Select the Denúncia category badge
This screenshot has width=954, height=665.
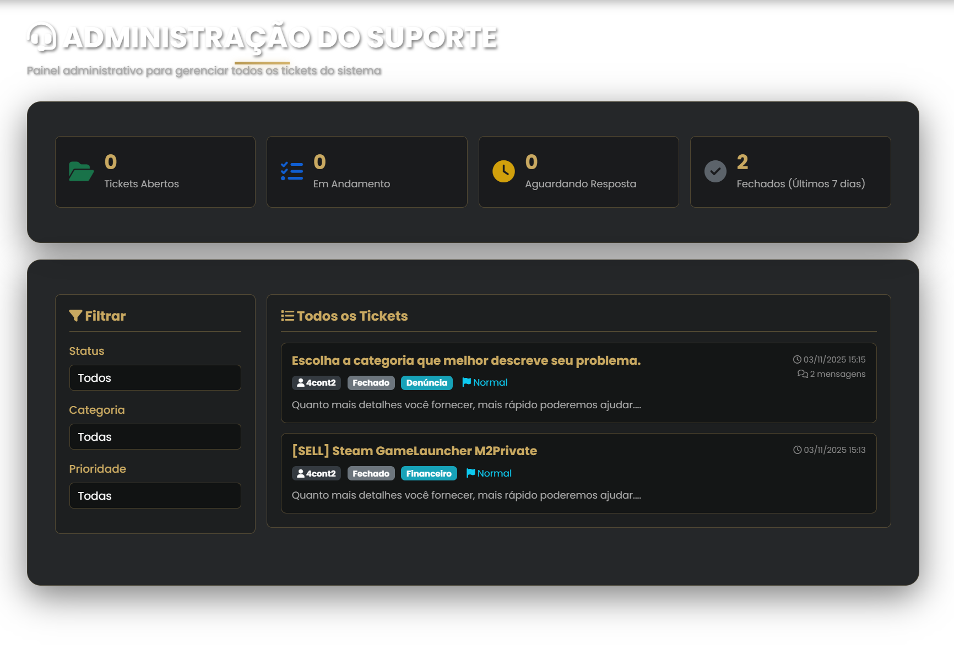click(427, 382)
